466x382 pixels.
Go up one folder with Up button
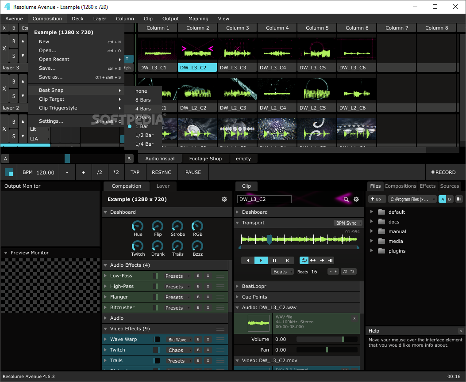pyautogui.click(x=377, y=199)
